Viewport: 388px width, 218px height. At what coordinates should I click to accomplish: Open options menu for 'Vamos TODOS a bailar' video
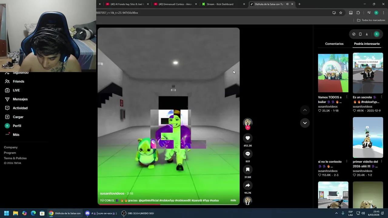[346, 97]
